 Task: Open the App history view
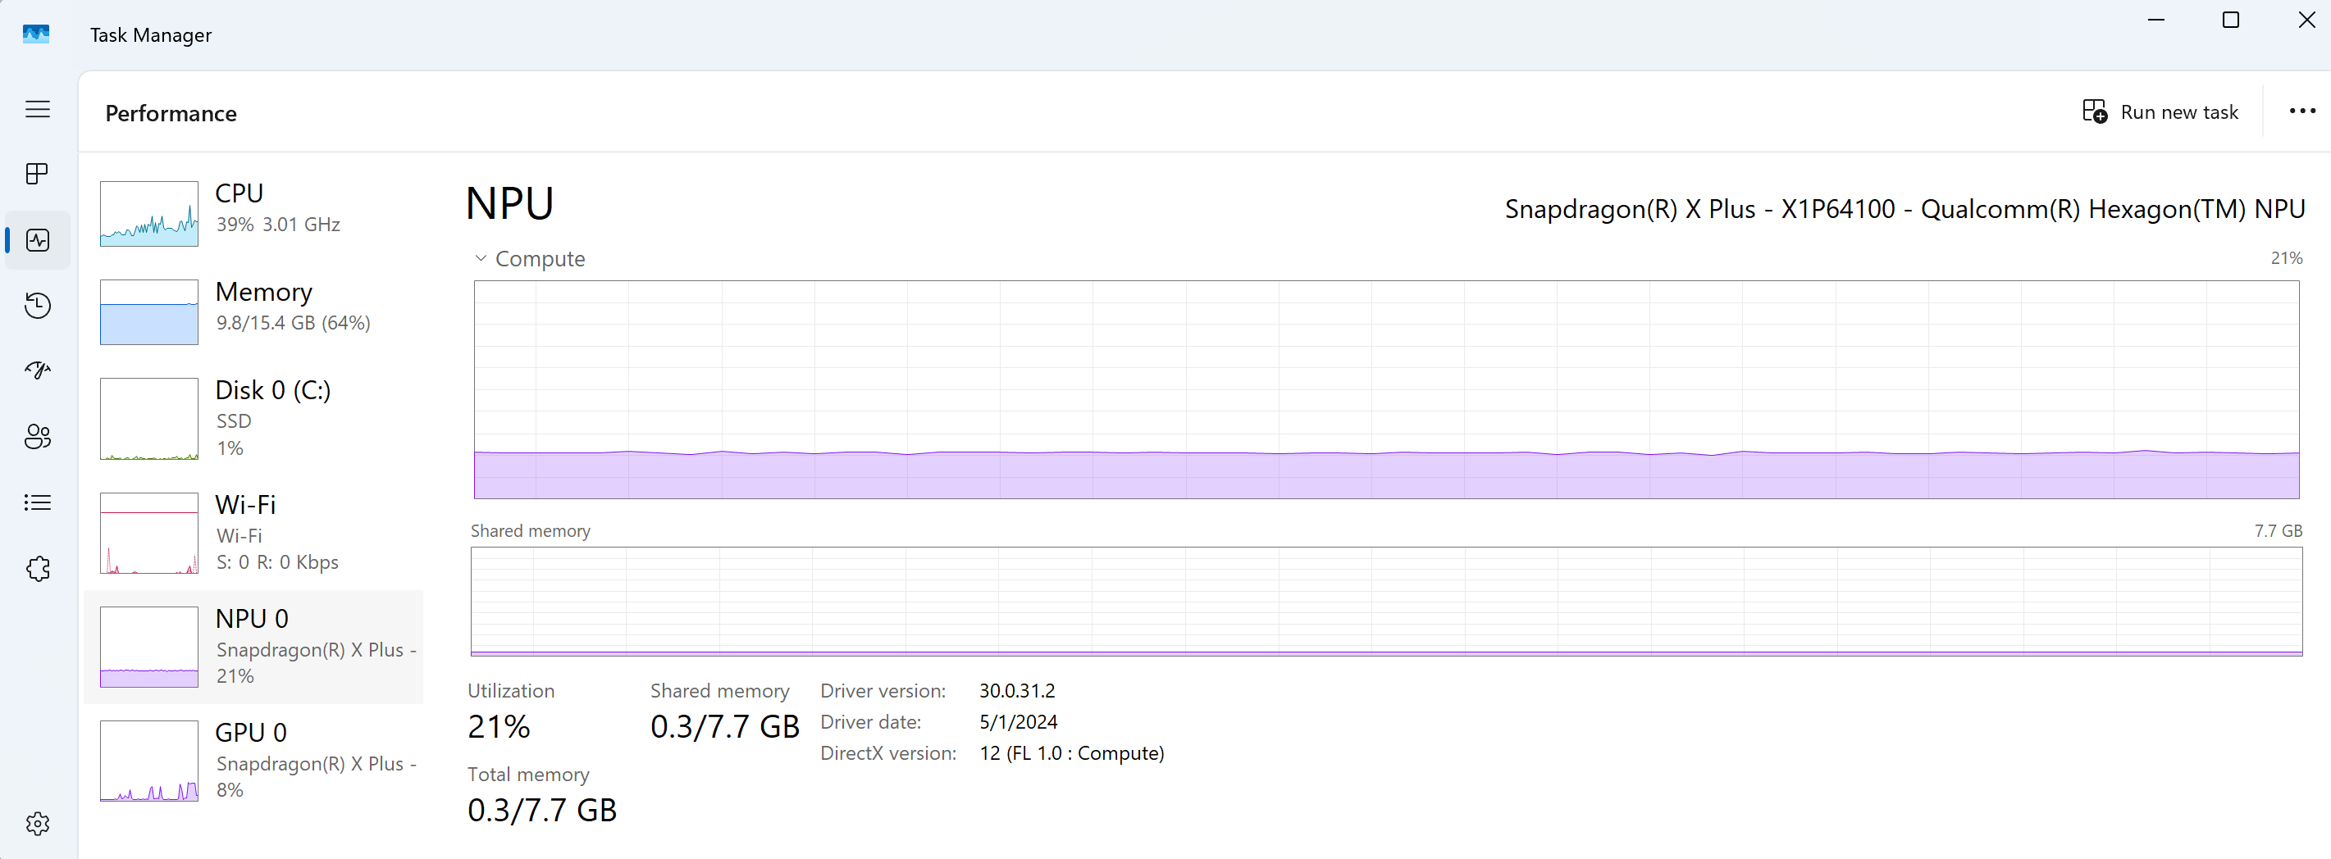point(37,306)
